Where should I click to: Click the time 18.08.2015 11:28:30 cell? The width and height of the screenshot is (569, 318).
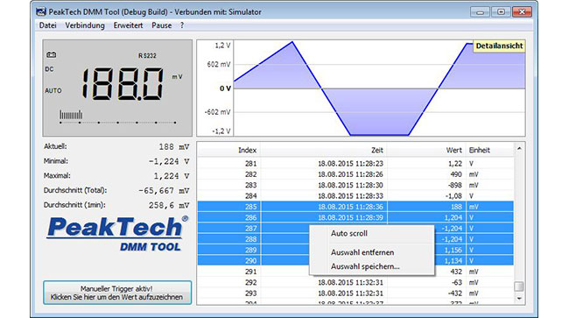[350, 185]
